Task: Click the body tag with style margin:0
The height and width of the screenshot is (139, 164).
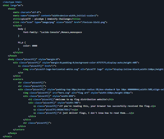Action: (x=34, y=59)
